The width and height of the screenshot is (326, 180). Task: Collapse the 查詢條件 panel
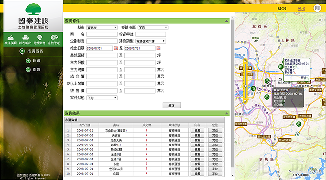coord(226,21)
